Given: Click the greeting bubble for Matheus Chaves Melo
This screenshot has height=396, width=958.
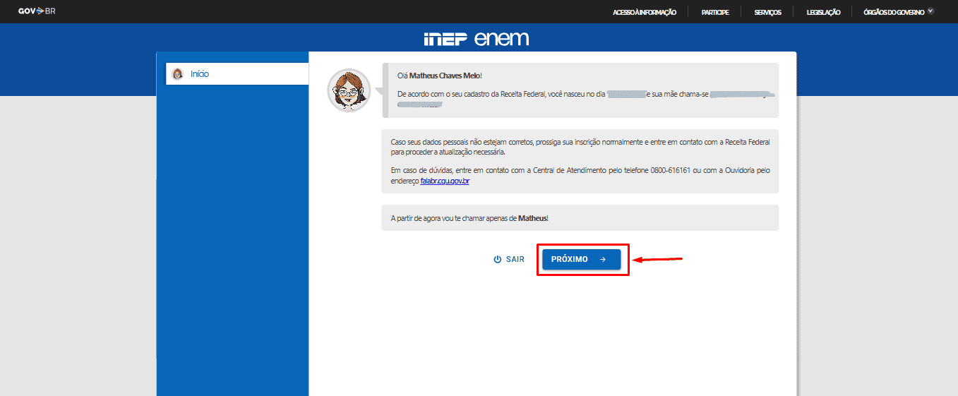Looking at the screenshot, I should click(580, 90).
